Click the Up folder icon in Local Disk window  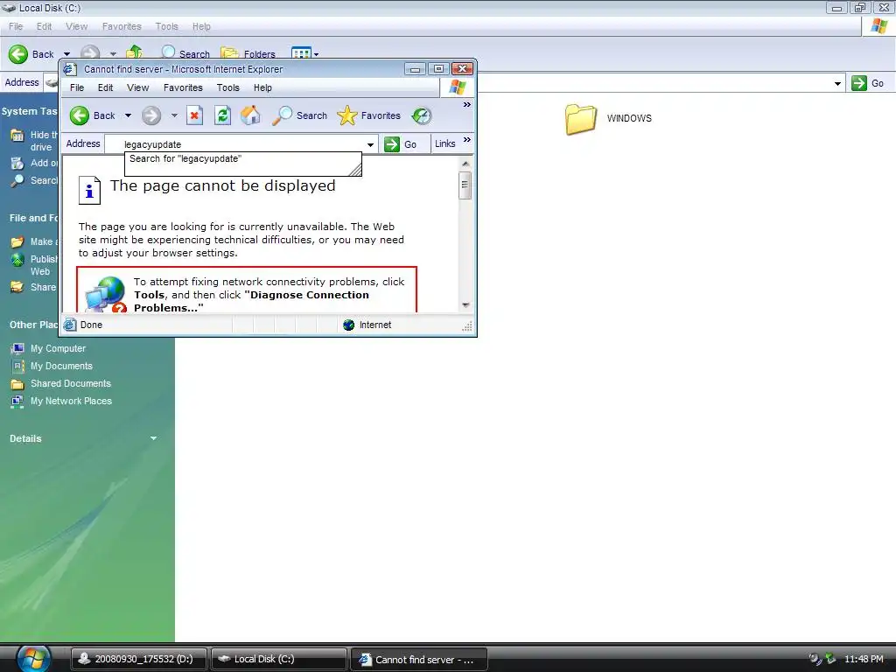[134, 52]
